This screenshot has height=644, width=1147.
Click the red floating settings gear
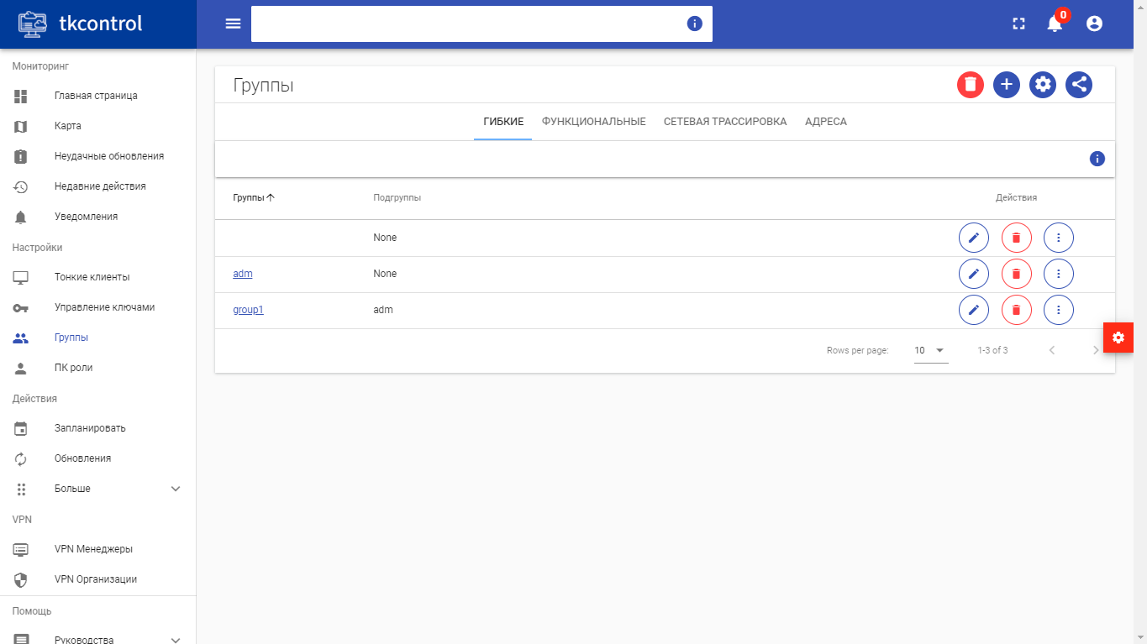coord(1118,338)
